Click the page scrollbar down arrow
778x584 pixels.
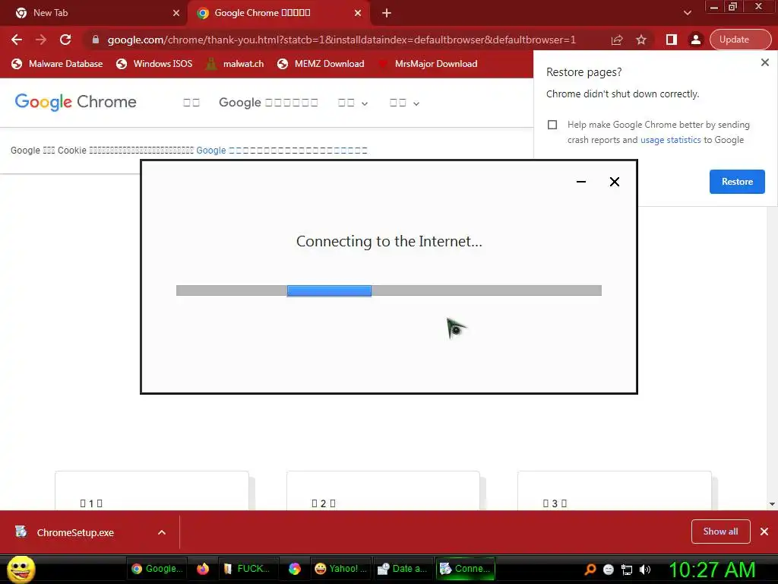click(x=772, y=504)
